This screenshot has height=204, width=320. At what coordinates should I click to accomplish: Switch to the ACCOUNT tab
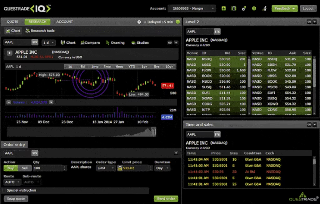(x=64, y=22)
